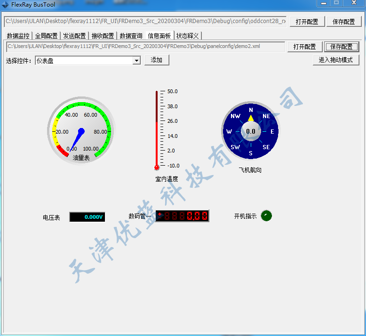
Task: Select the 信息面板 tab
Action: 159,35
